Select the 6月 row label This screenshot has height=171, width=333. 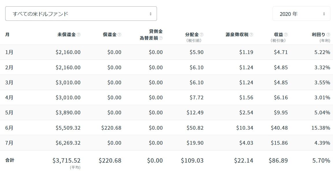[9, 128]
